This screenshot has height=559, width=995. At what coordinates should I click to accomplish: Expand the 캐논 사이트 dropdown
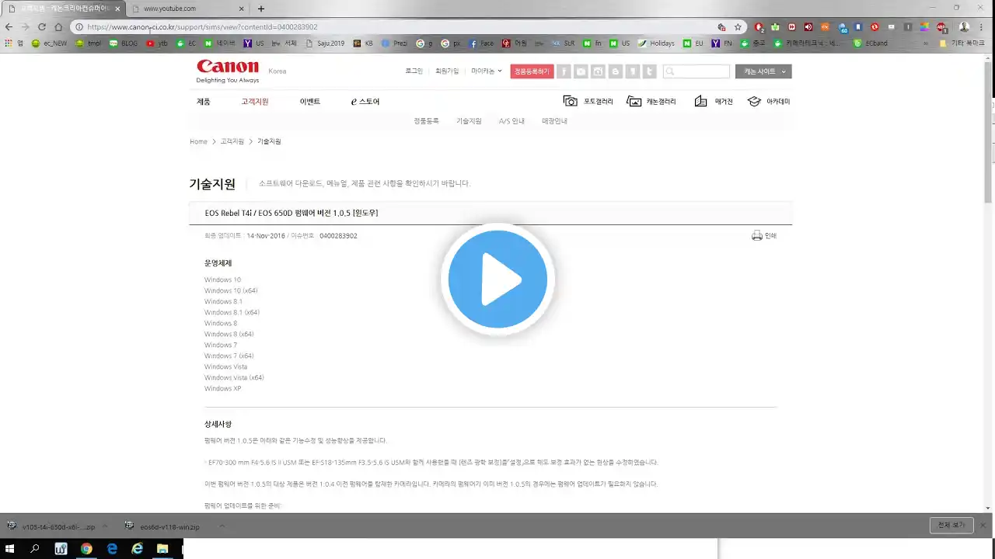(763, 71)
